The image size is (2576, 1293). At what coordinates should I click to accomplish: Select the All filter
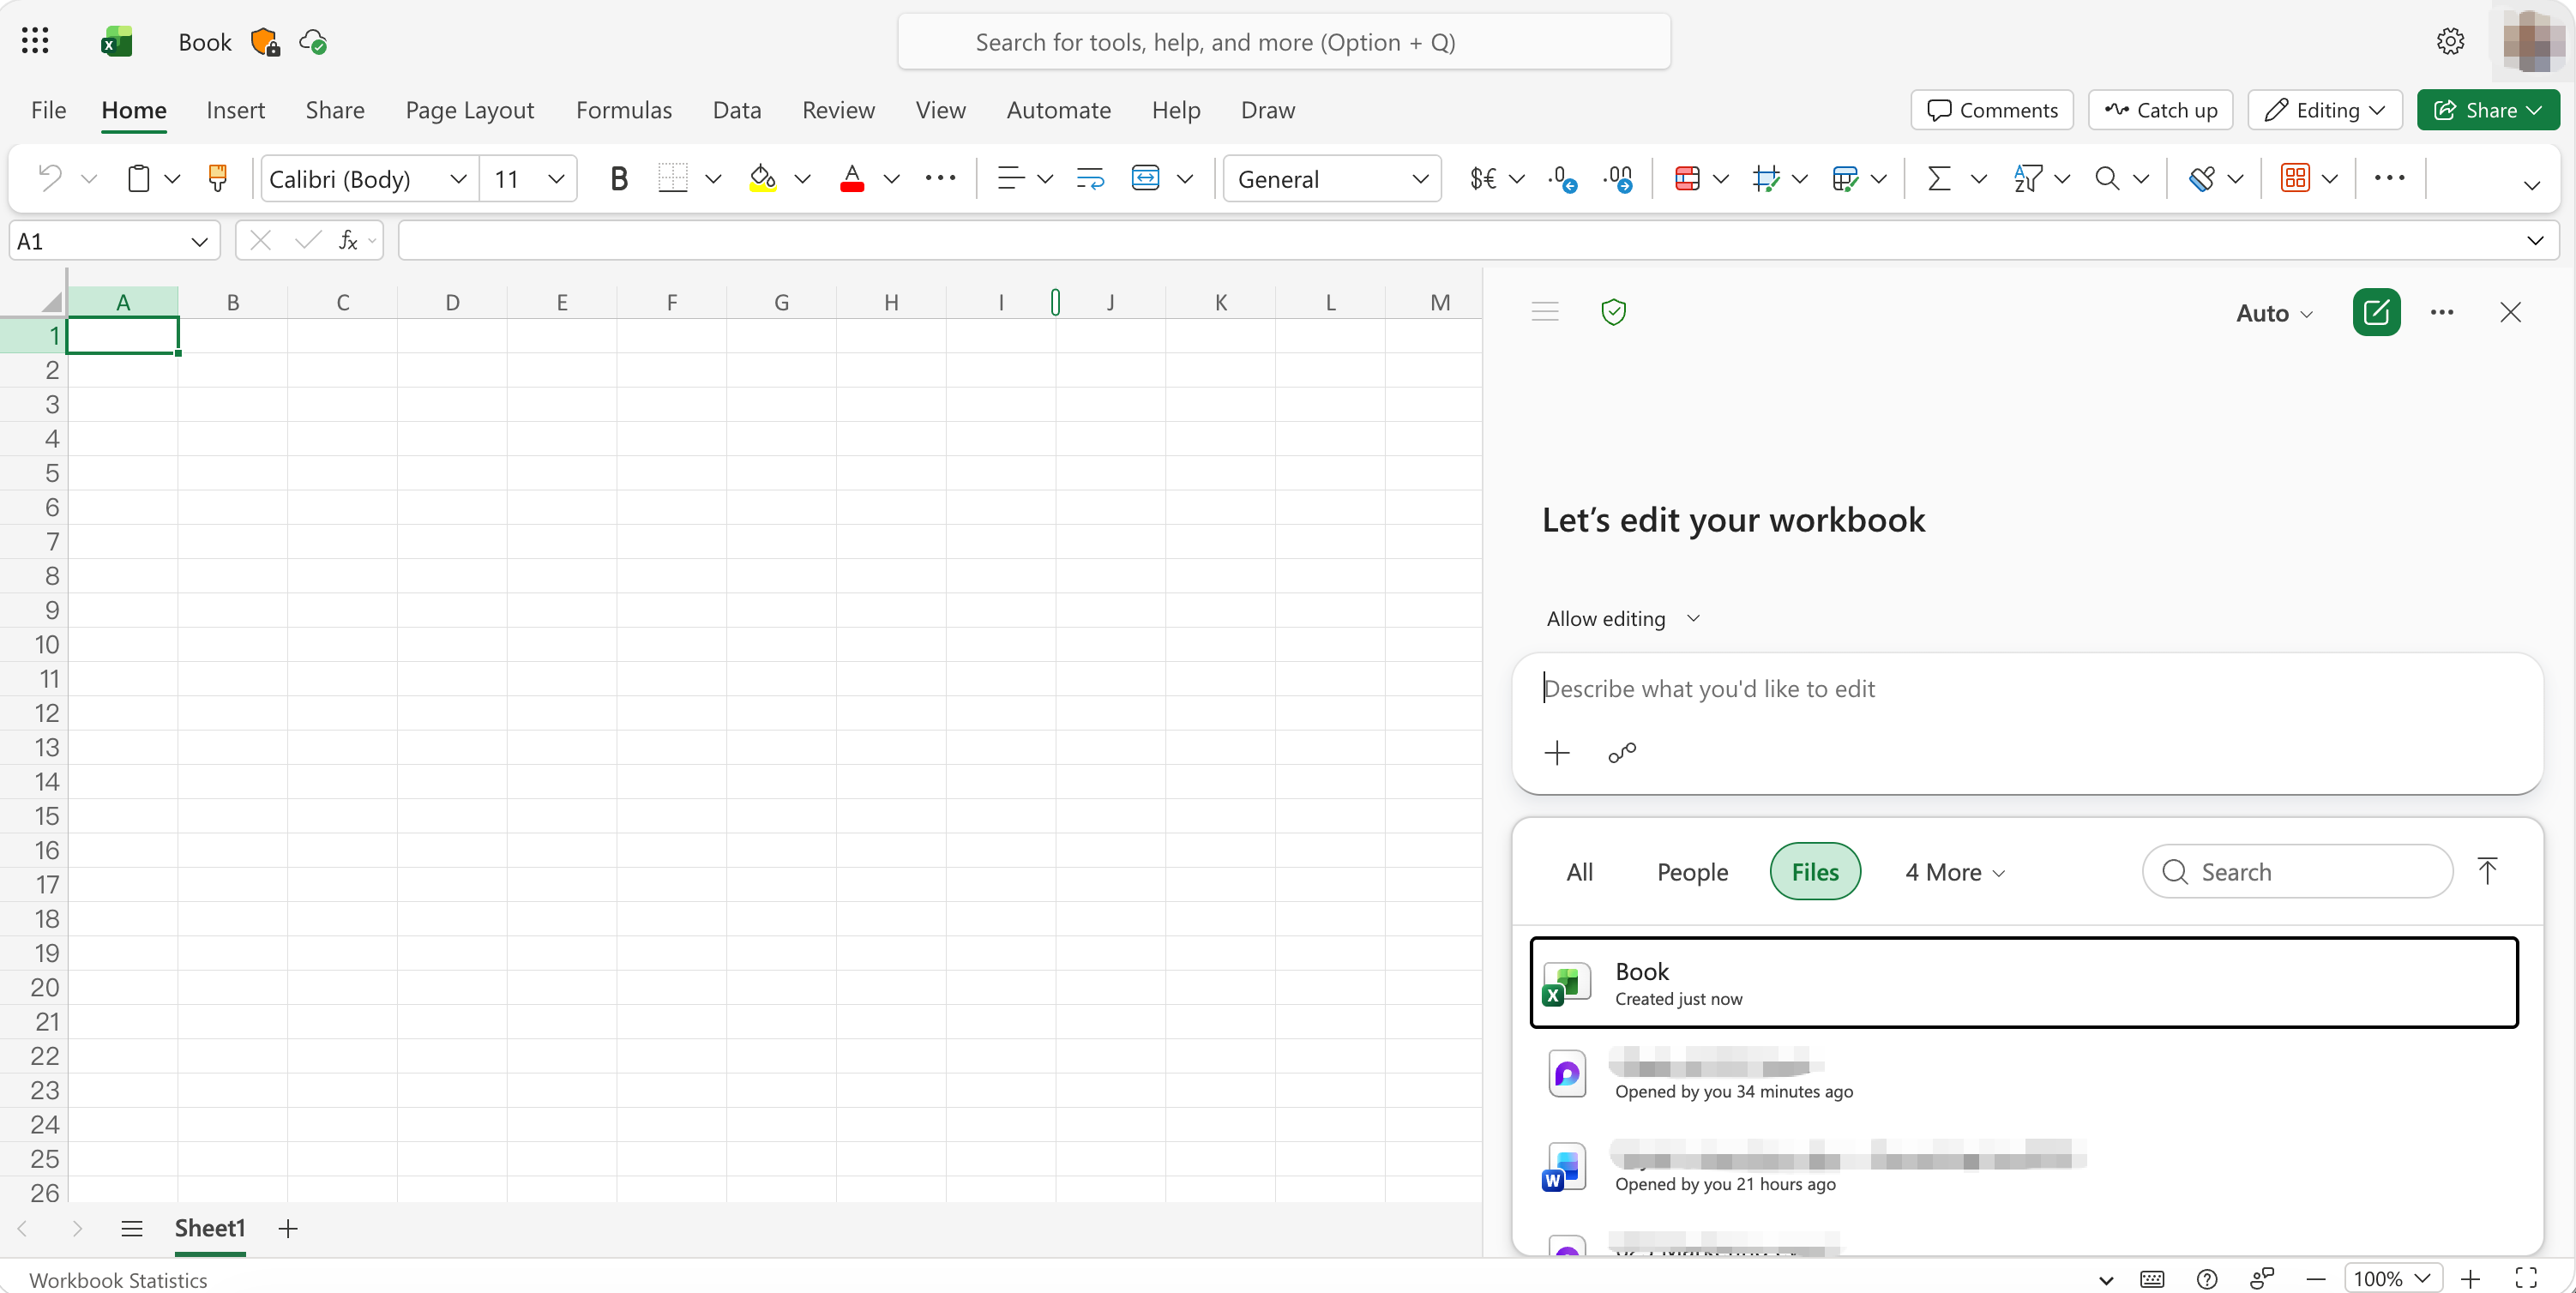pos(1579,872)
